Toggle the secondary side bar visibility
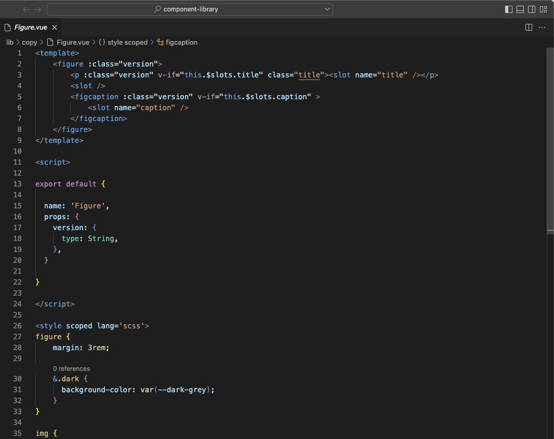The width and height of the screenshot is (554, 439). pyautogui.click(x=532, y=9)
